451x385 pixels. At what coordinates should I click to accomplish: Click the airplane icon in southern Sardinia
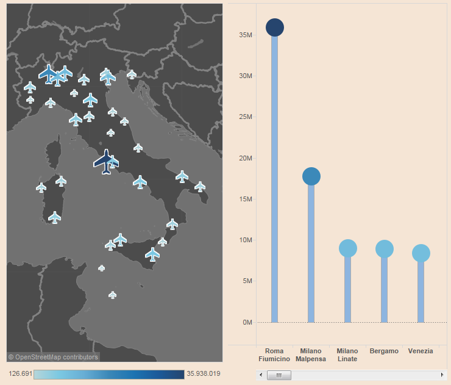coord(55,217)
